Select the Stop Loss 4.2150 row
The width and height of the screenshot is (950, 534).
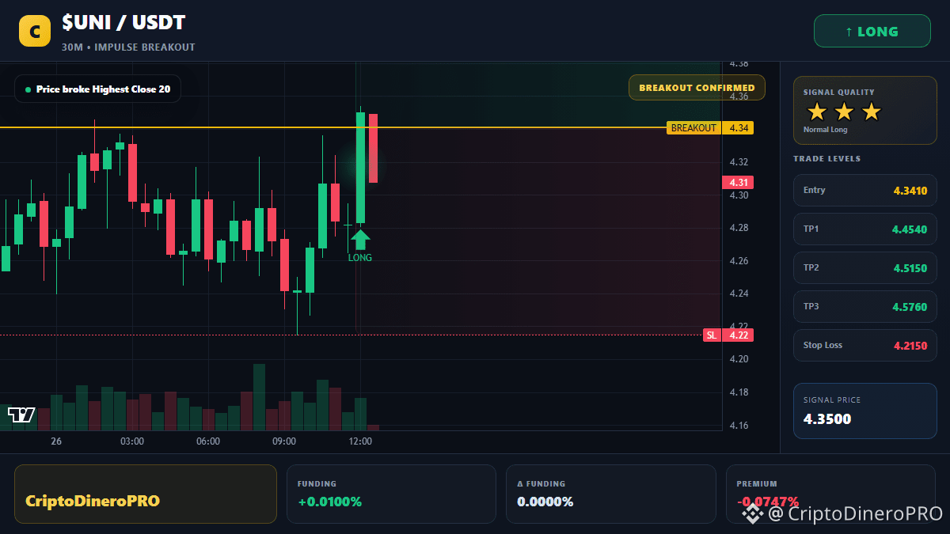click(865, 345)
